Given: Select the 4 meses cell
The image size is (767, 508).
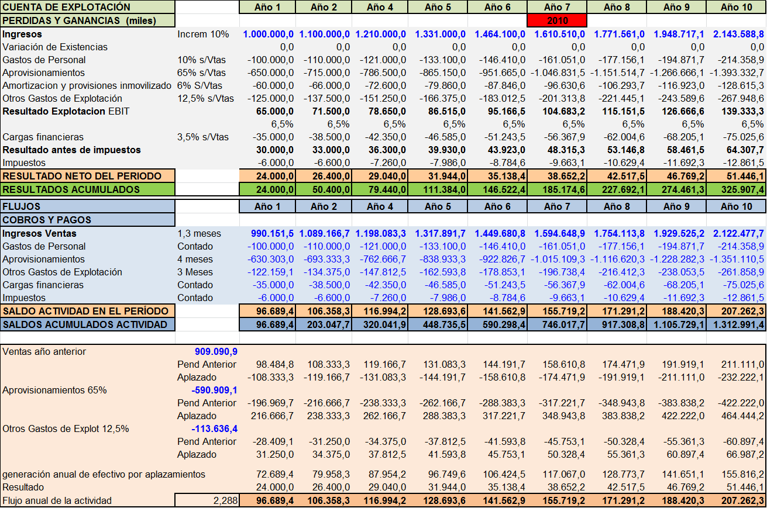Looking at the screenshot, I should (x=195, y=259).
